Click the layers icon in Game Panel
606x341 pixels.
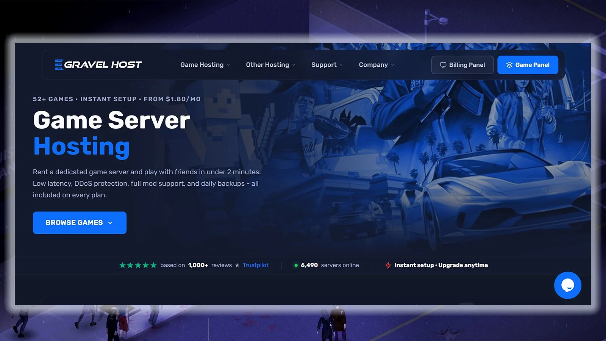click(509, 65)
